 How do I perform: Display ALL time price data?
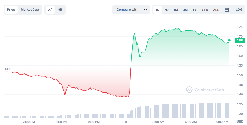(216, 10)
